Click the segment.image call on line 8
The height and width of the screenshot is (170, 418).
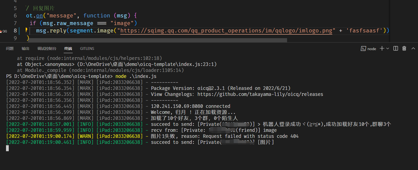pos(91,31)
